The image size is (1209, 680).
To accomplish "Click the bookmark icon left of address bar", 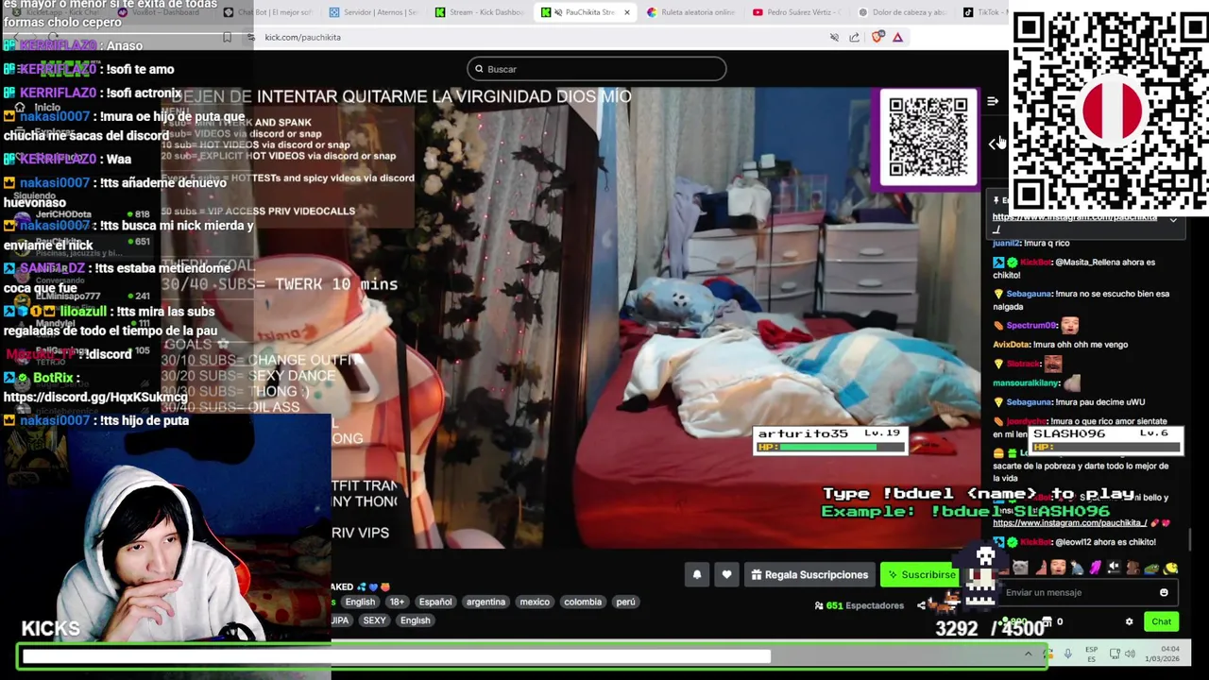I will click(x=227, y=37).
